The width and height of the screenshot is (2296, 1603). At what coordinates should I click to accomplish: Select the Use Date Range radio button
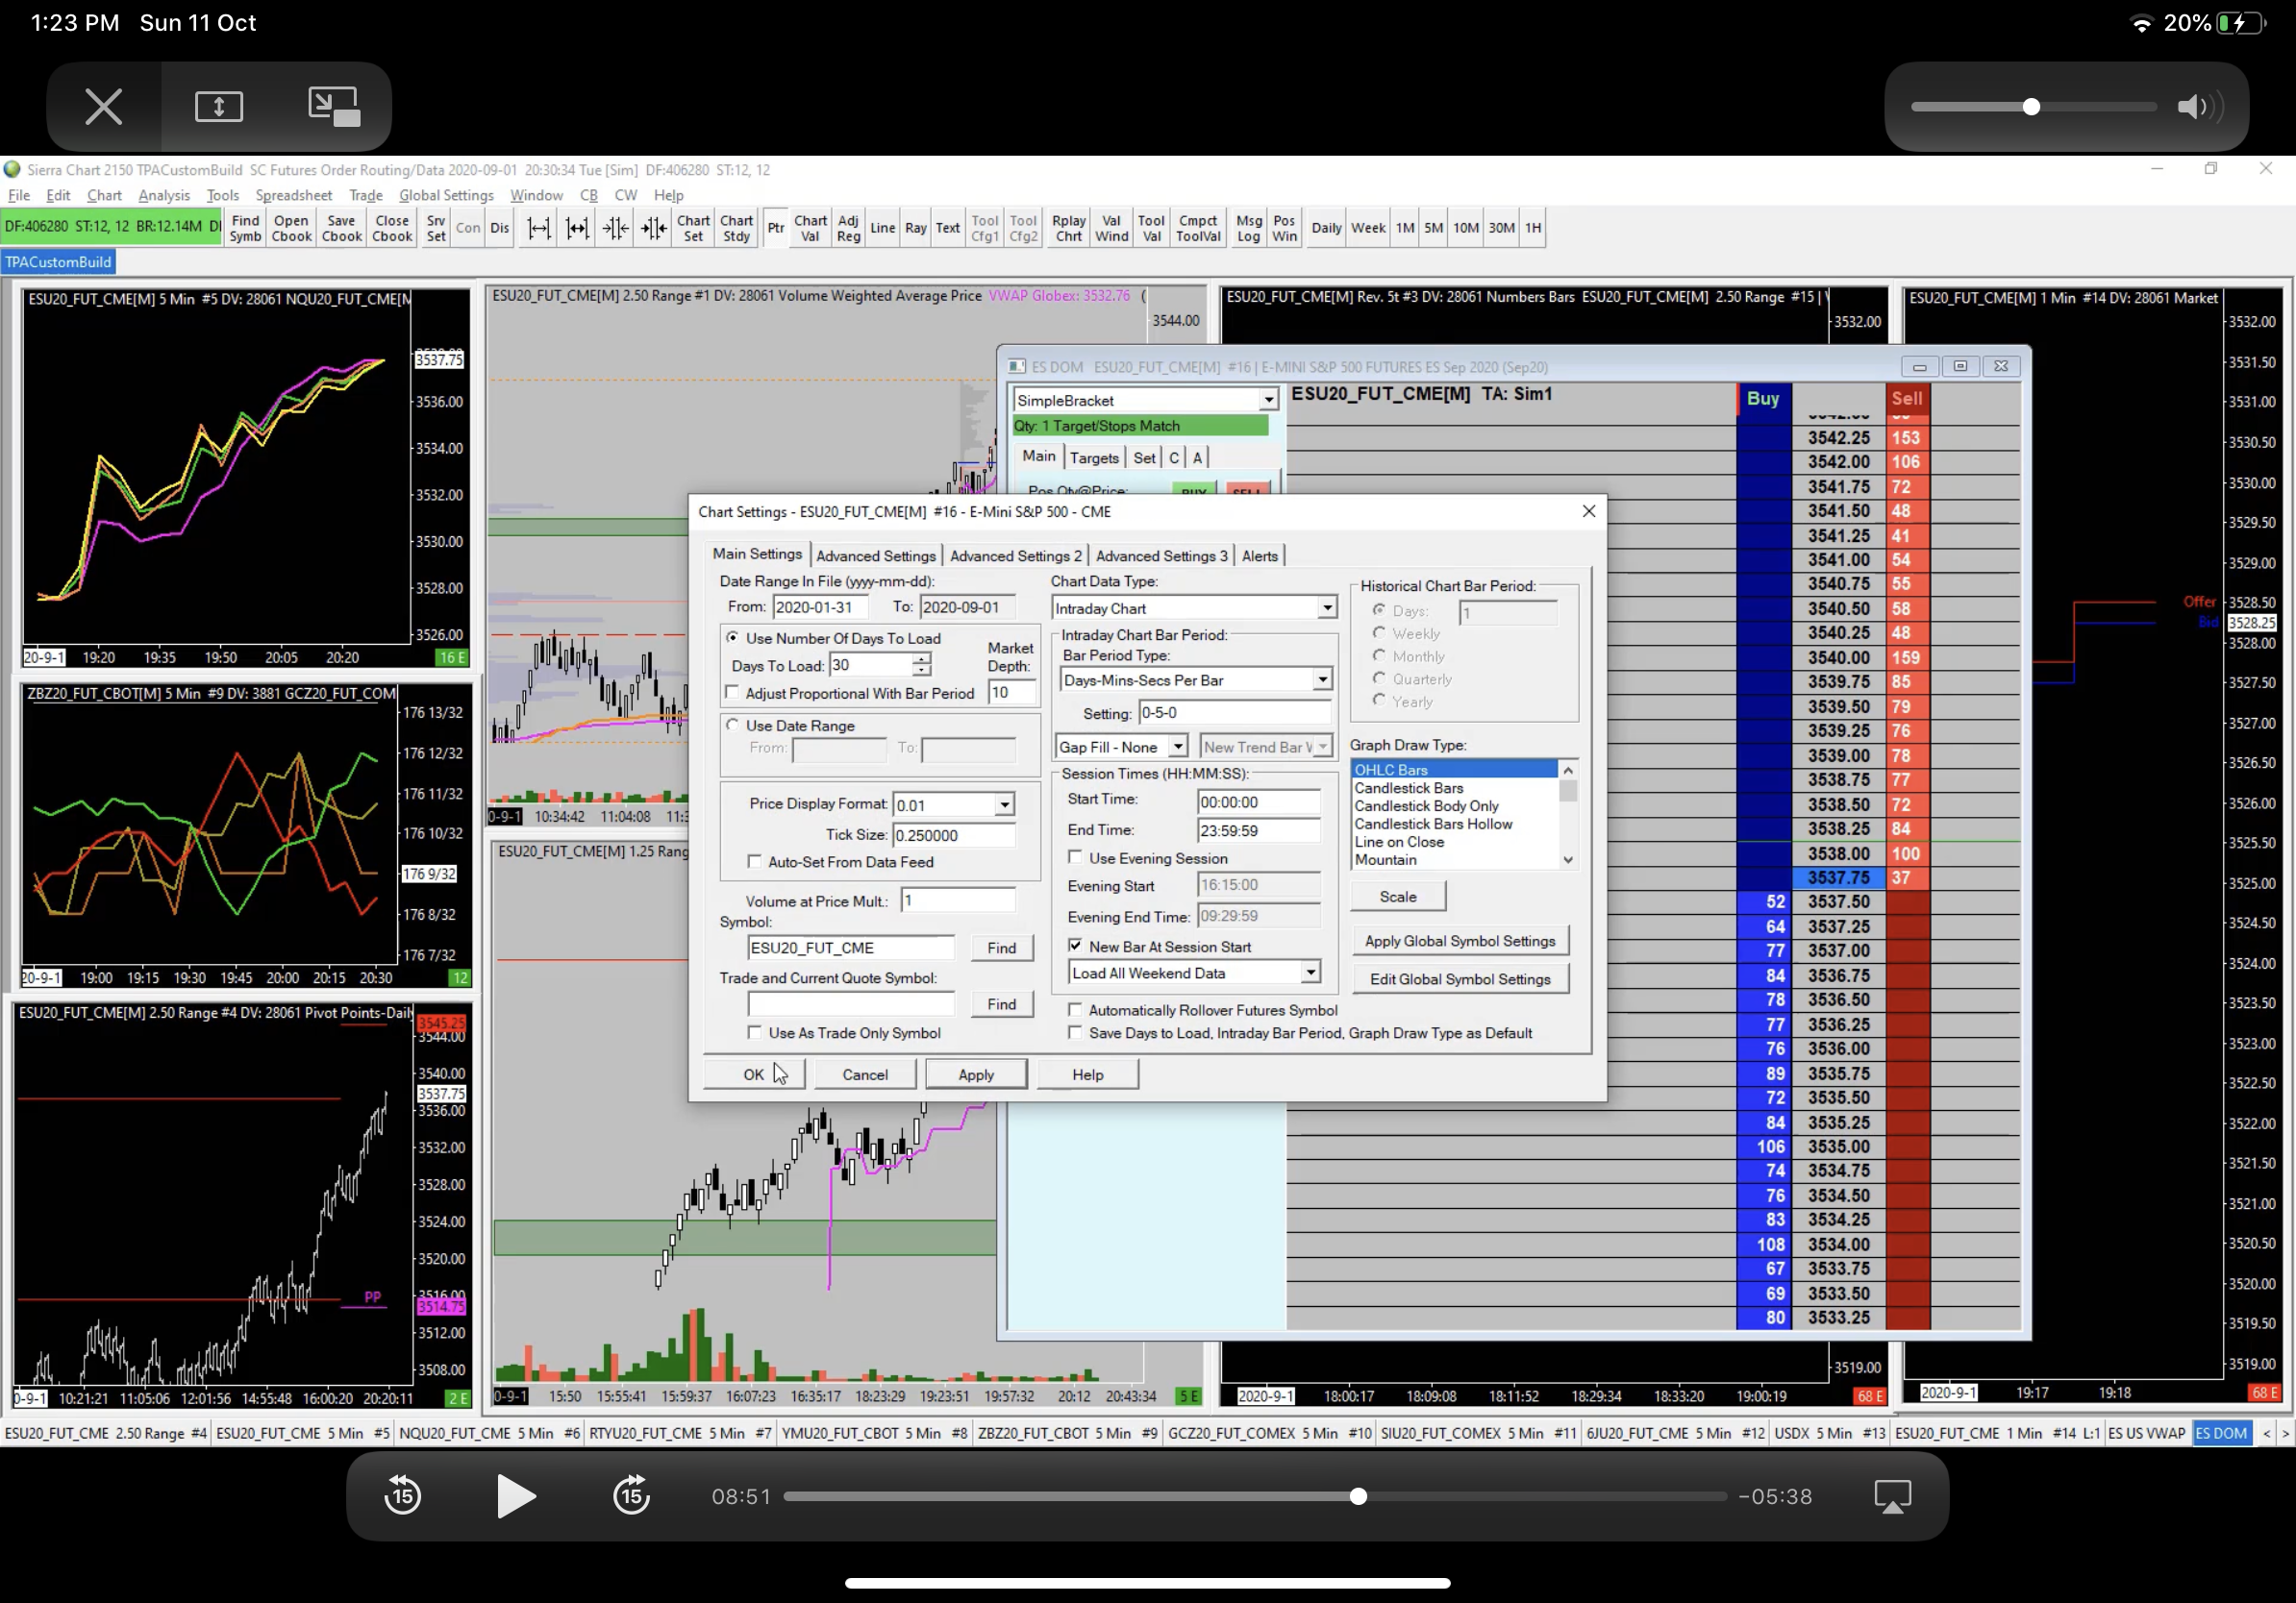[x=733, y=726]
